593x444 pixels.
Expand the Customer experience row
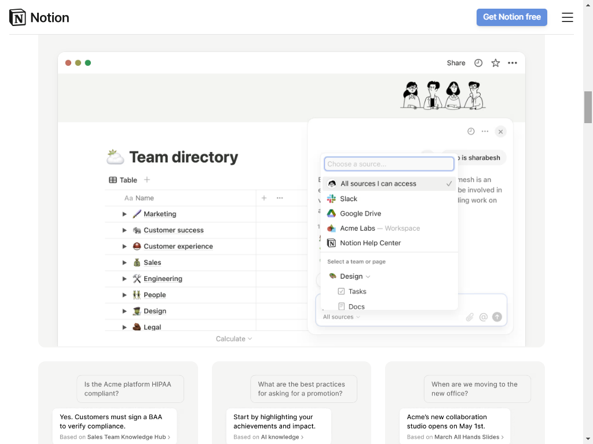(125, 246)
